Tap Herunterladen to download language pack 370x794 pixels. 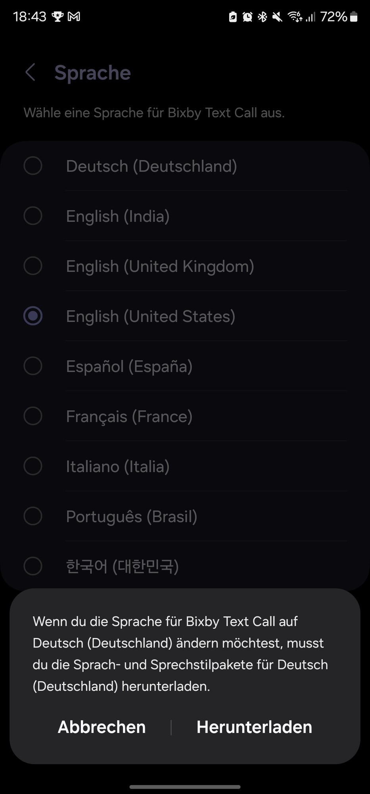pos(254,727)
